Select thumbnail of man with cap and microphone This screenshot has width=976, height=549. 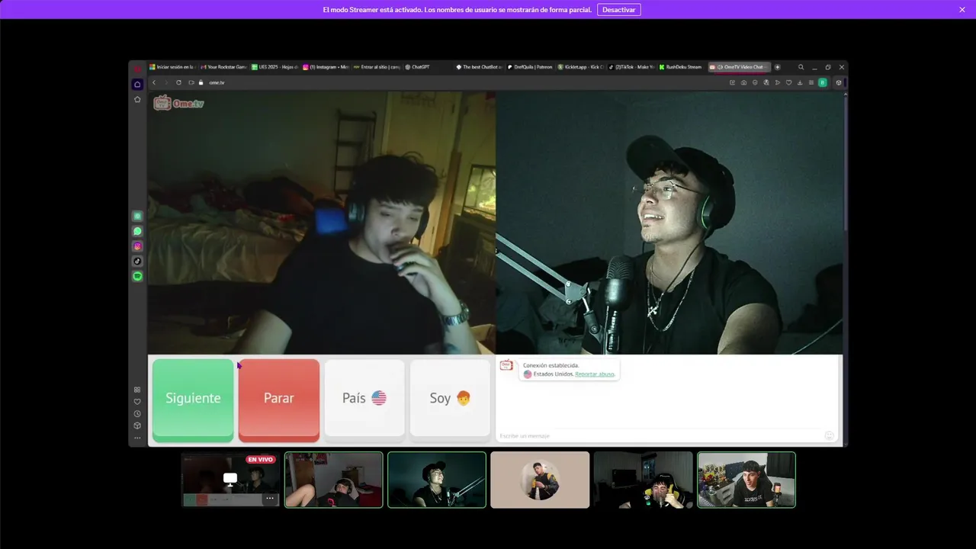437,480
